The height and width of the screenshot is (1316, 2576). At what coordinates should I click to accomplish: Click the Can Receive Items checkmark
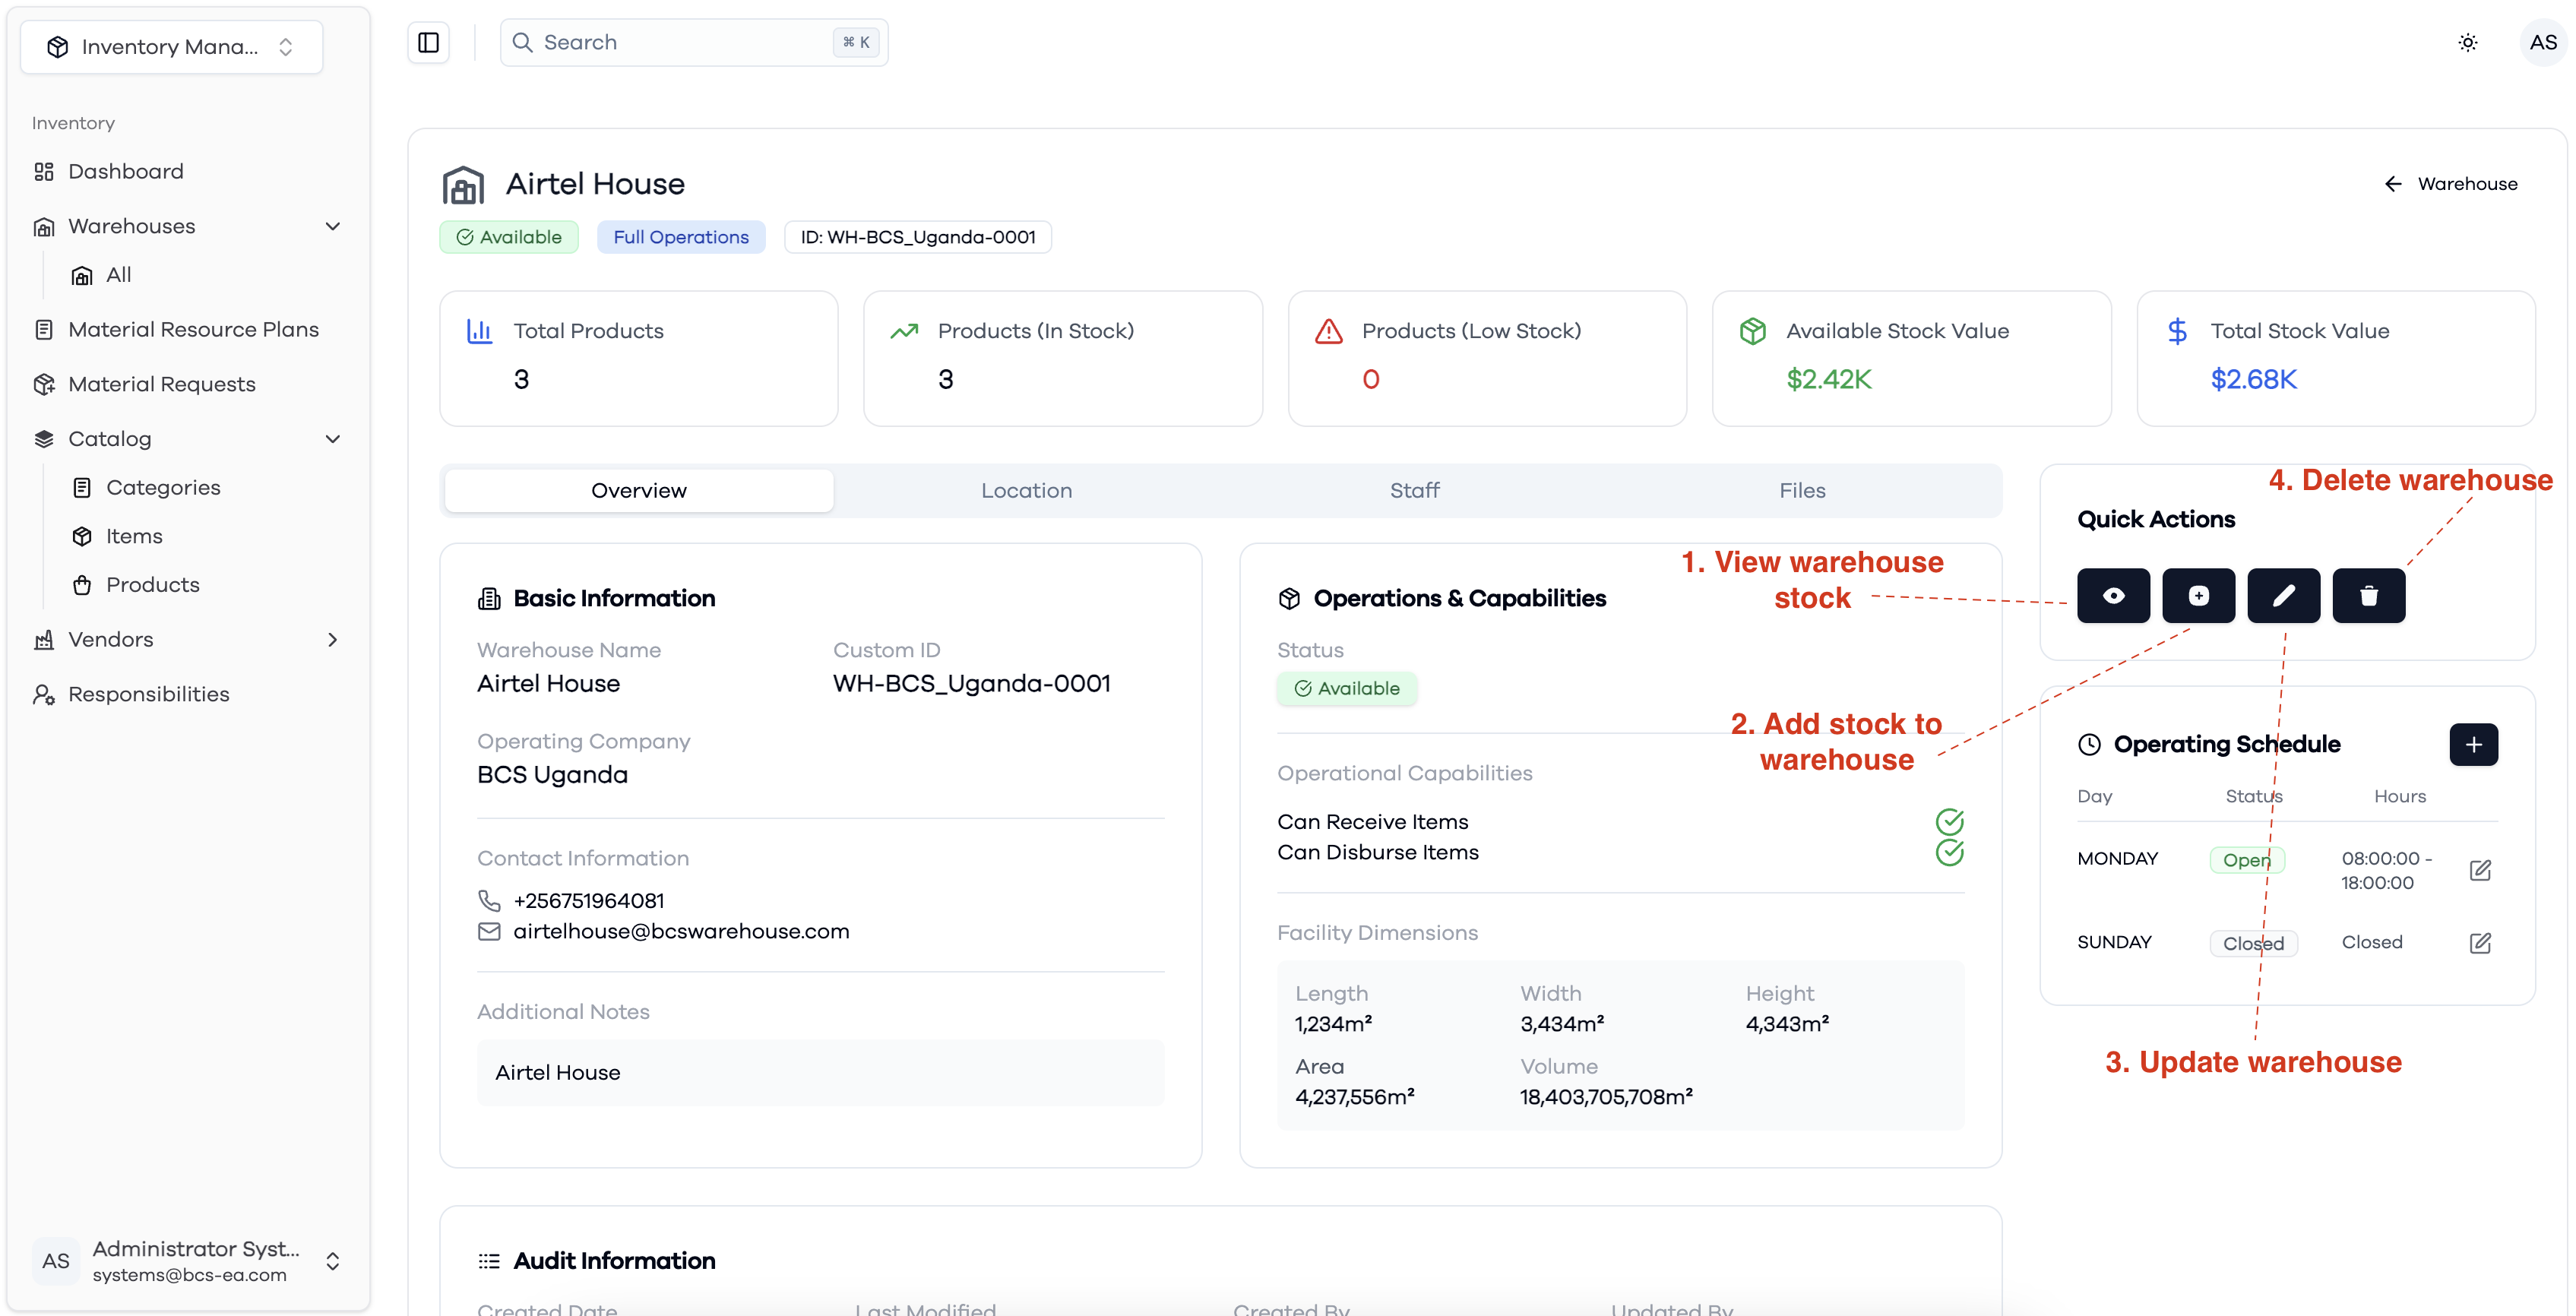[x=1949, y=822]
